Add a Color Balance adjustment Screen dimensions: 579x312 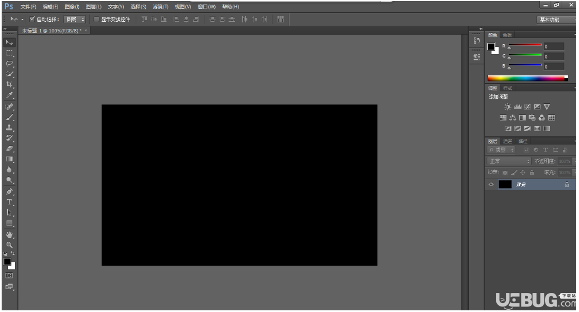[513, 118]
